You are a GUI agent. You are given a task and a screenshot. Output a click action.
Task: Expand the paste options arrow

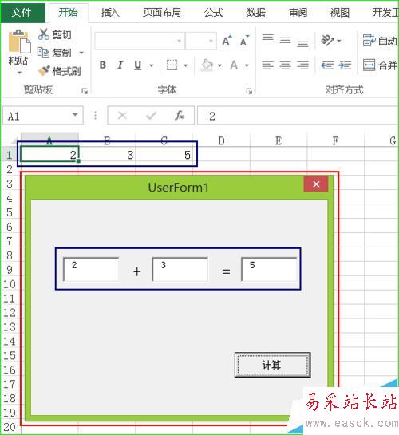pyautogui.click(x=19, y=73)
